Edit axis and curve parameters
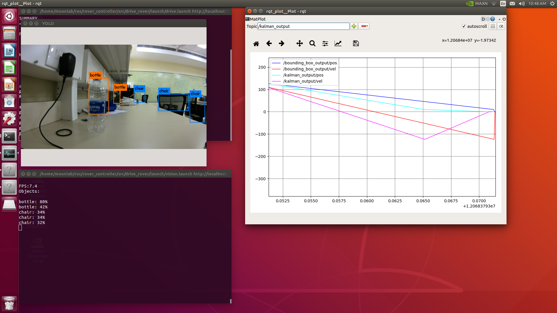 338,43
